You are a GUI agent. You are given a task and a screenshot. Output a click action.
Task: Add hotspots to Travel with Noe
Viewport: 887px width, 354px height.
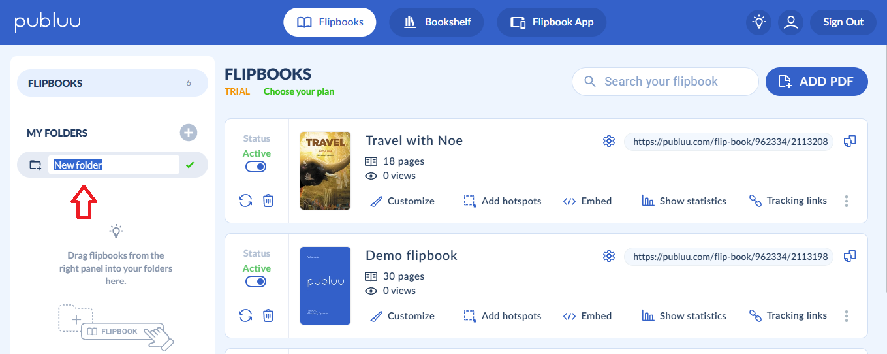pos(503,201)
